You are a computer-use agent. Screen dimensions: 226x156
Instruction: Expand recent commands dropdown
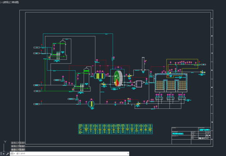click(13, 154)
